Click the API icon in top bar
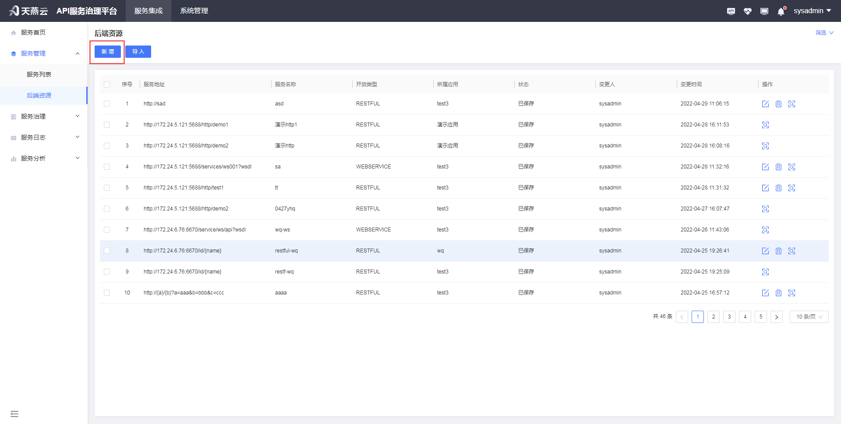841x424 pixels. 731,11
